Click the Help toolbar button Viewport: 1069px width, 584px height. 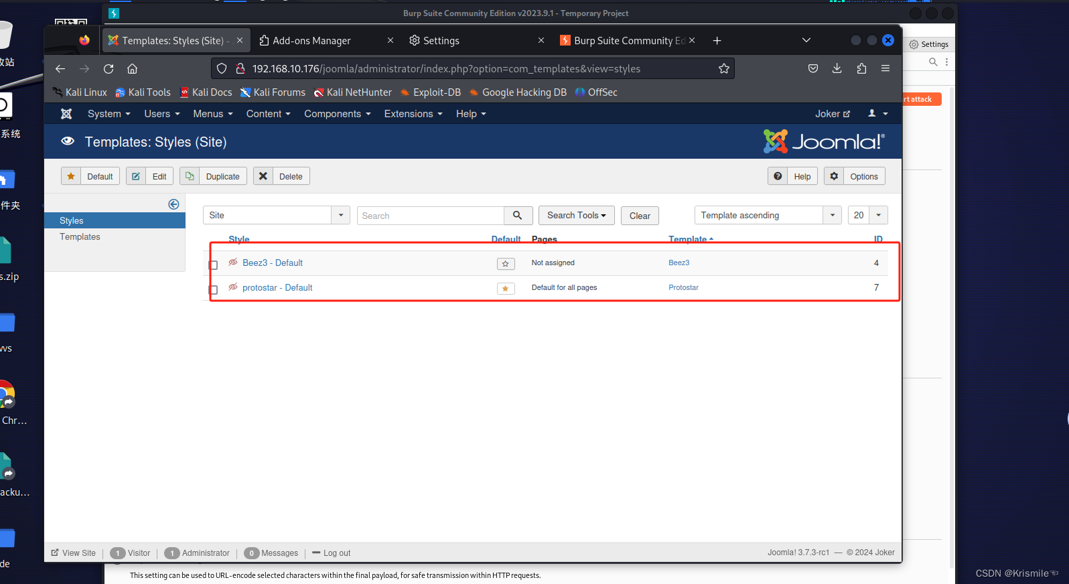pyautogui.click(x=793, y=176)
